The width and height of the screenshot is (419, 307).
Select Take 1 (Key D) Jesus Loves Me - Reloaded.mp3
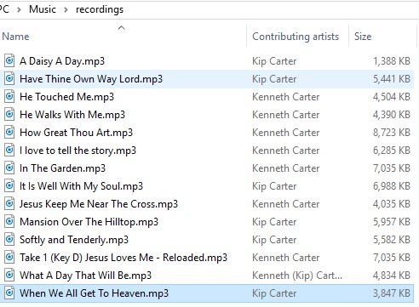123,258
